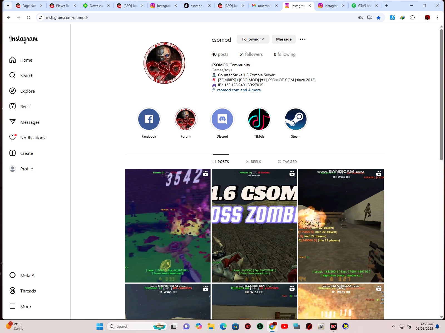The width and height of the screenshot is (445, 333).
Task: Switch to the TAGGED tab
Action: (287, 162)
